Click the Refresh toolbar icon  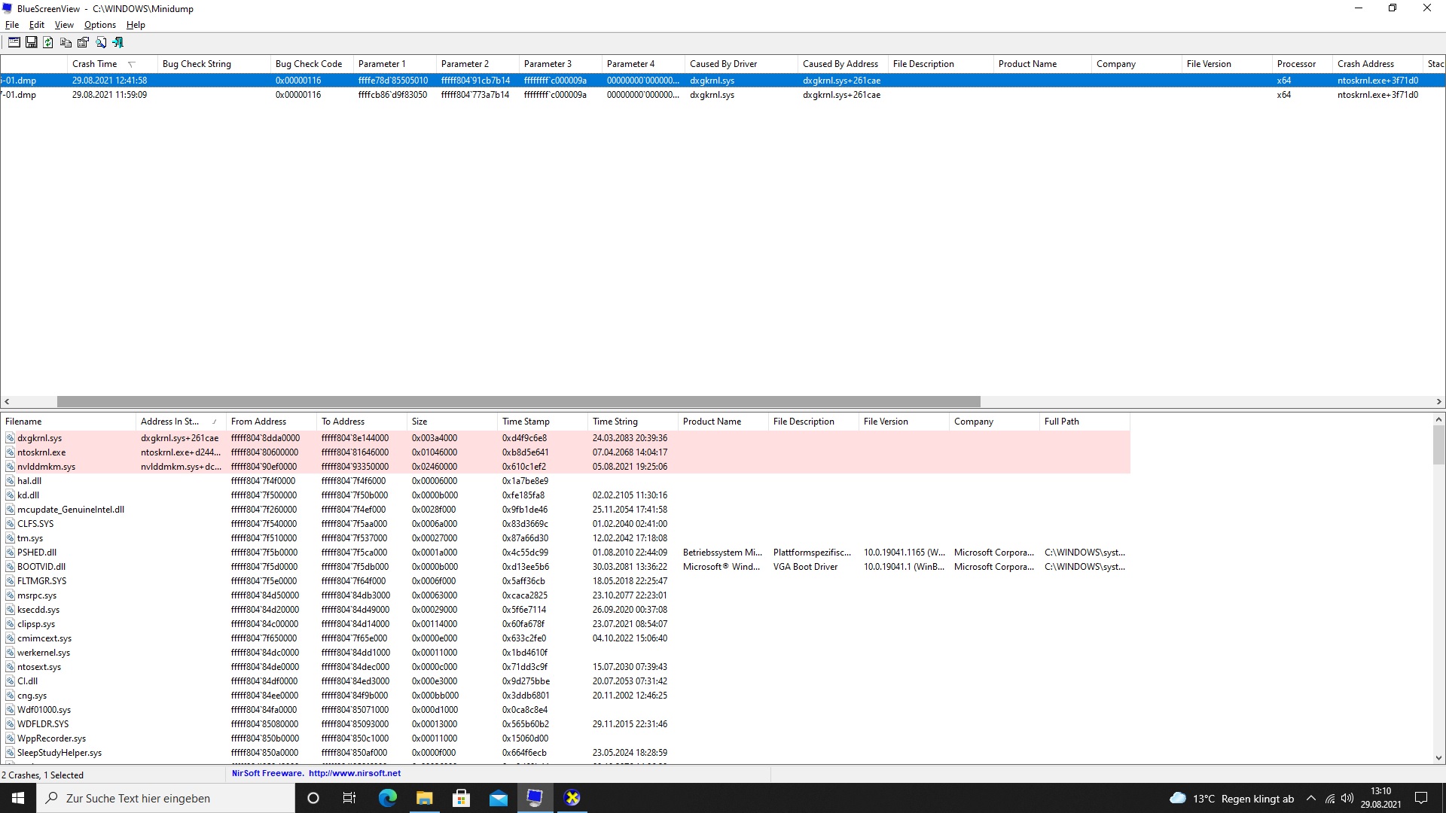point(48,43)
